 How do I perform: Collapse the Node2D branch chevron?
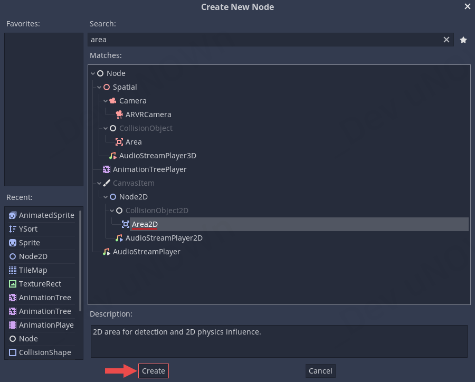[106, 197]
